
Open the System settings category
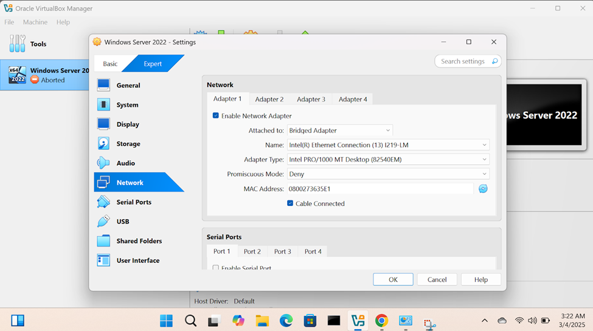[139, 104]
